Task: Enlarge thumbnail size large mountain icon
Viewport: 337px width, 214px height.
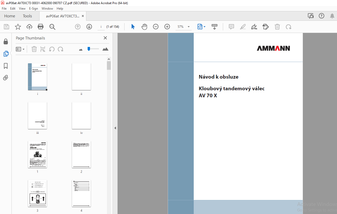Action: pyautogui.click(x=105, y=49)
